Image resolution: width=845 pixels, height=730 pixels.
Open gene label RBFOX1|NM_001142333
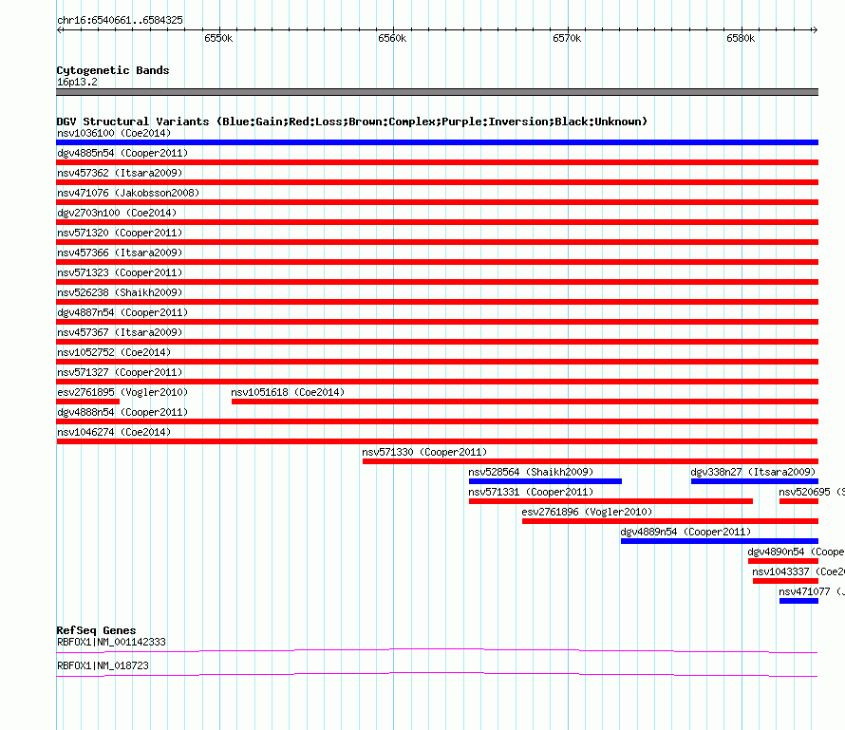[x=111, y=642]
